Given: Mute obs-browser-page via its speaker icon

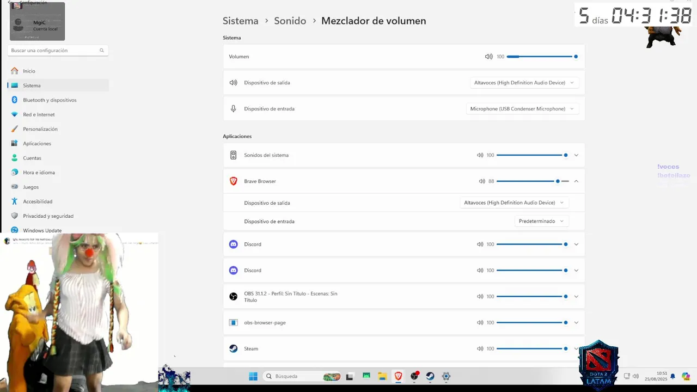Looking at the screenshot, I should click(480, 323).
